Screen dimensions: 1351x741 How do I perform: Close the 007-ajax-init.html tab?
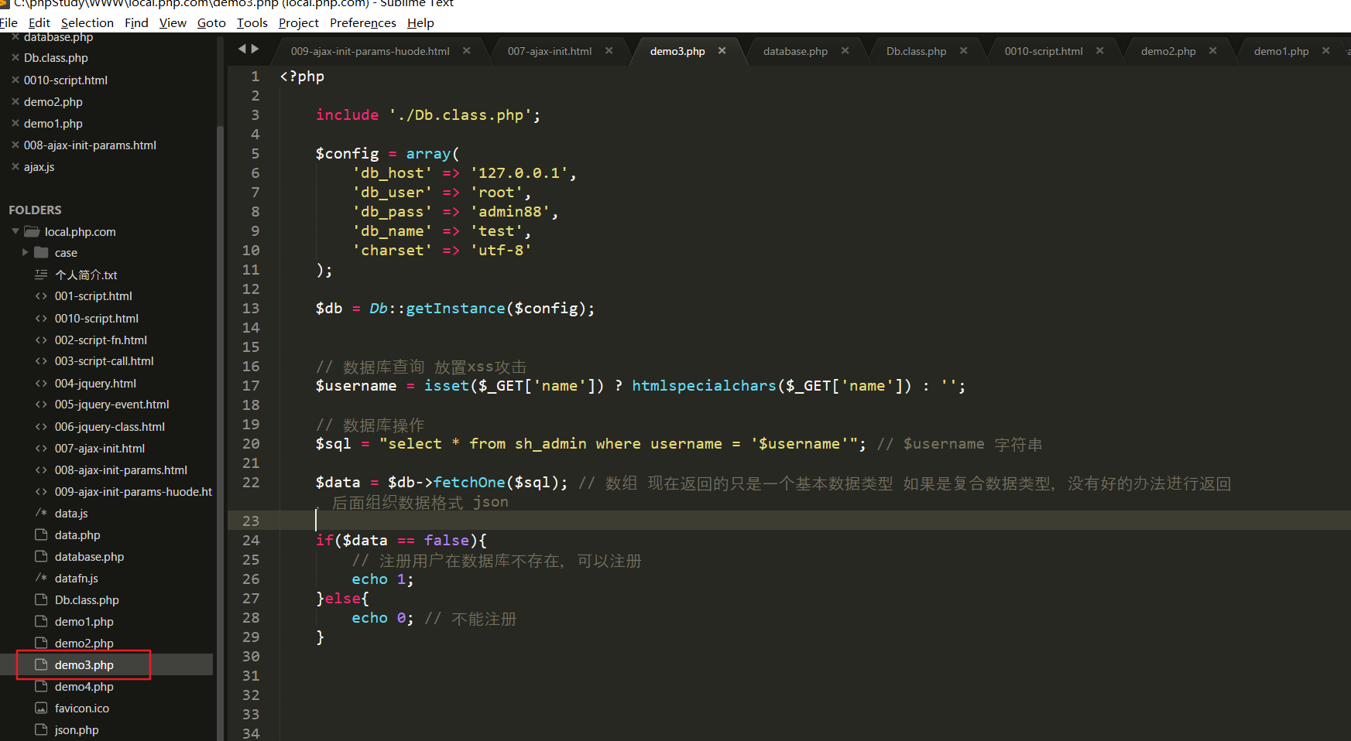click(x=609, y=51)
